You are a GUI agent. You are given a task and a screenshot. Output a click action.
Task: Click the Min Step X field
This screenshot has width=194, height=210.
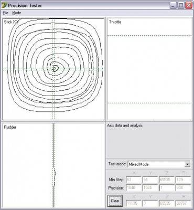point(134,180)
